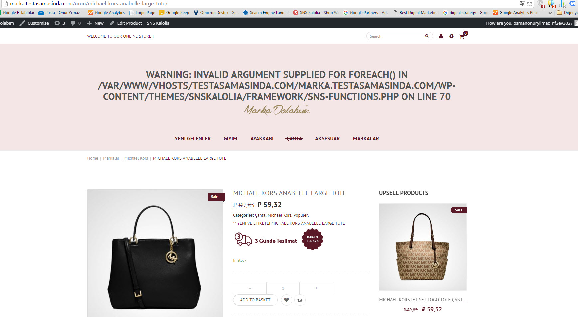Image resolution: width=578 pixels, height=317 pixels.
Task: Open the shopping cart icon
Action: point(462,36)
